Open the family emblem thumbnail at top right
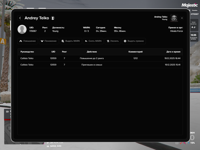 [x=174, y=18]
